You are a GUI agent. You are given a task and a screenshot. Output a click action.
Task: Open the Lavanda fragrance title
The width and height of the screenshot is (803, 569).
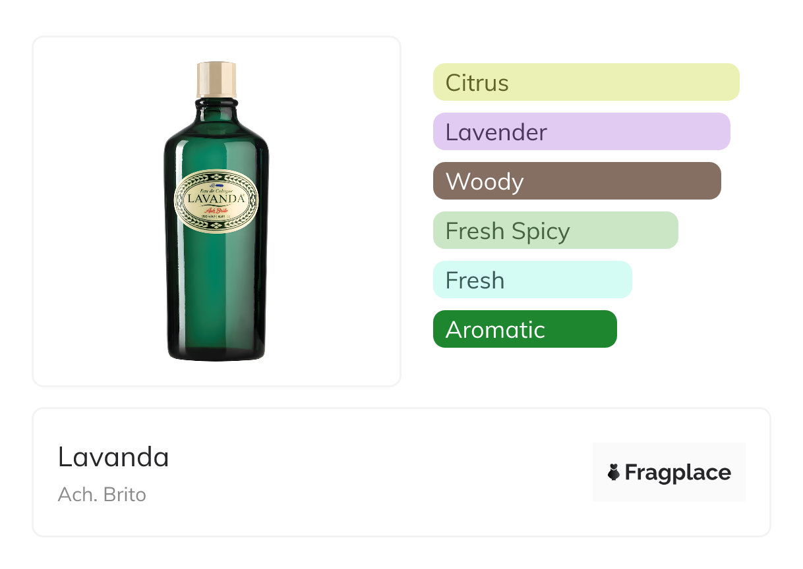coord(113,457)
